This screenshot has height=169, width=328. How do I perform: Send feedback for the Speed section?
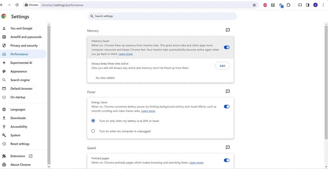coord(228,147)
